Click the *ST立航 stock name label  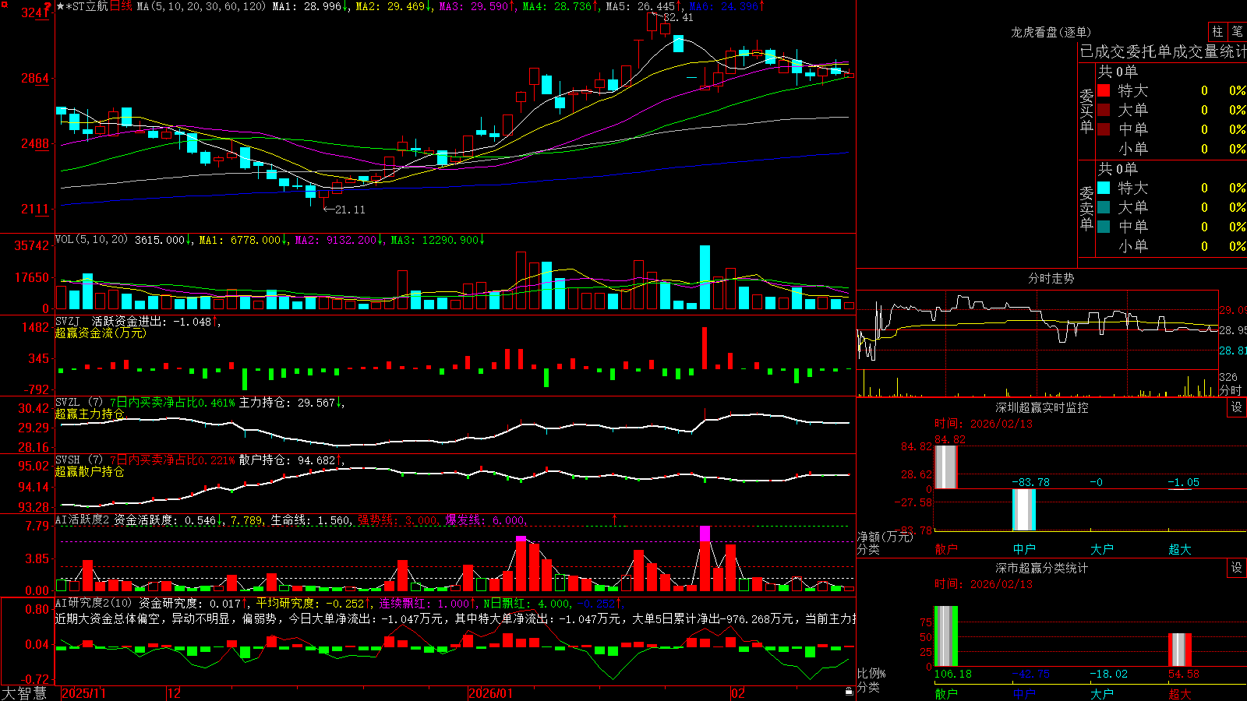tap(87, 6)
